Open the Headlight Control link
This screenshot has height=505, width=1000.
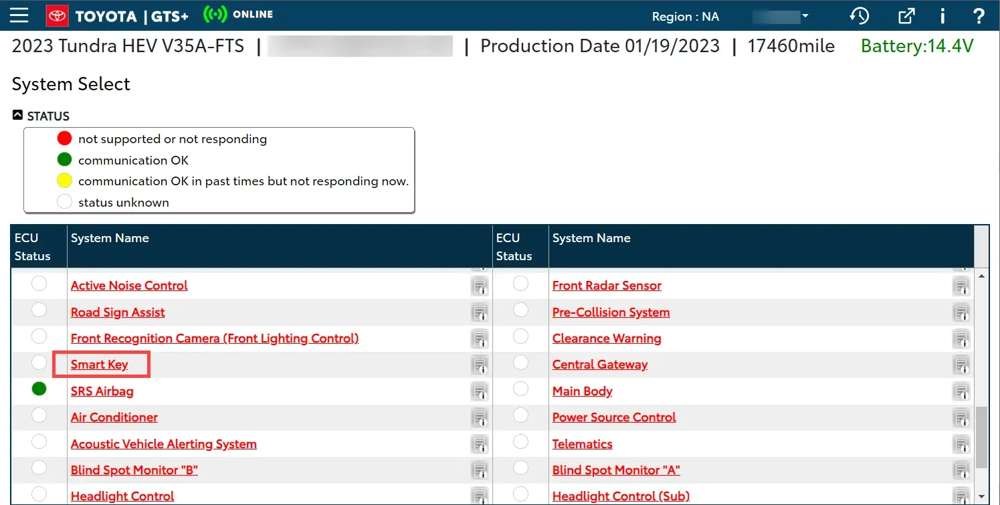pos(122,496)
